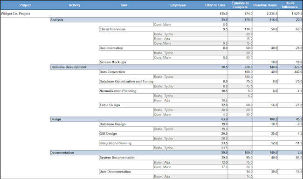Select the Database Development activity row
The width and height of the screenshot is (303, 179).
tap(176, 67)
